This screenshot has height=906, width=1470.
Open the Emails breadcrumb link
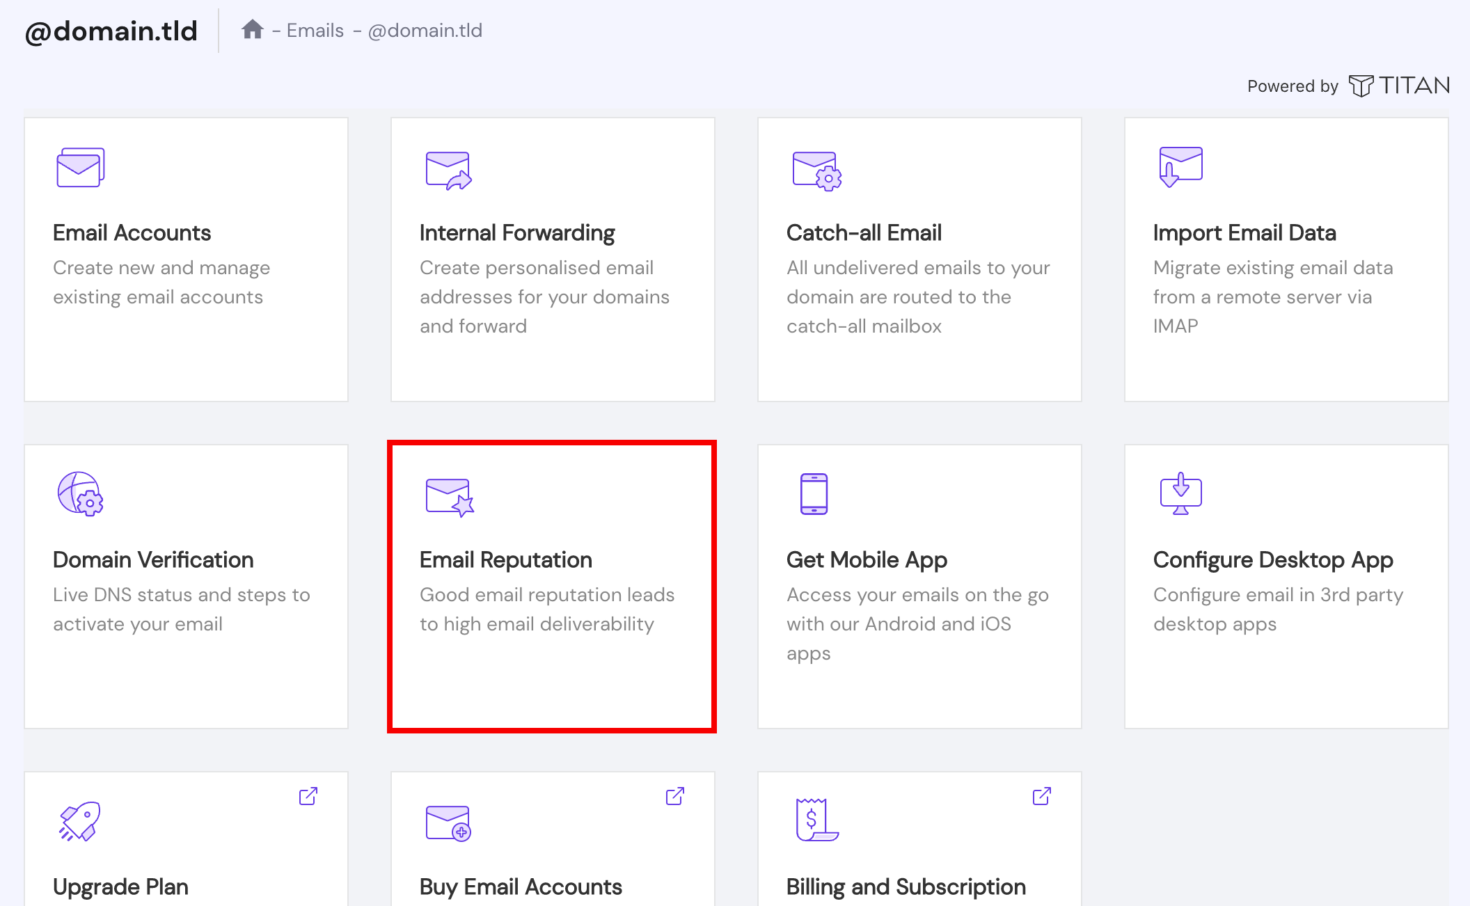[315, 31]
